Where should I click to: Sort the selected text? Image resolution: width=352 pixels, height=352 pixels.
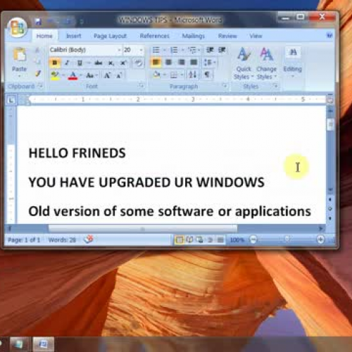192,75
